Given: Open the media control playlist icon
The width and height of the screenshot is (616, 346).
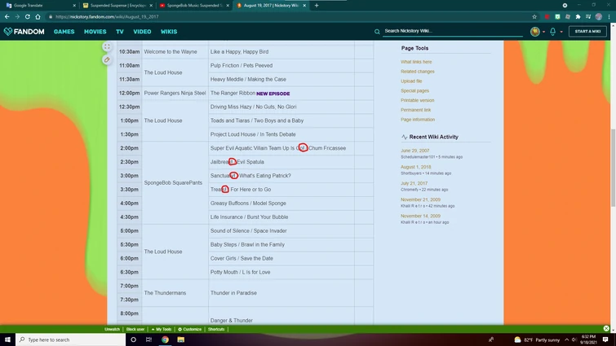Looking at the screenshot, I should (x=588, y=17).
